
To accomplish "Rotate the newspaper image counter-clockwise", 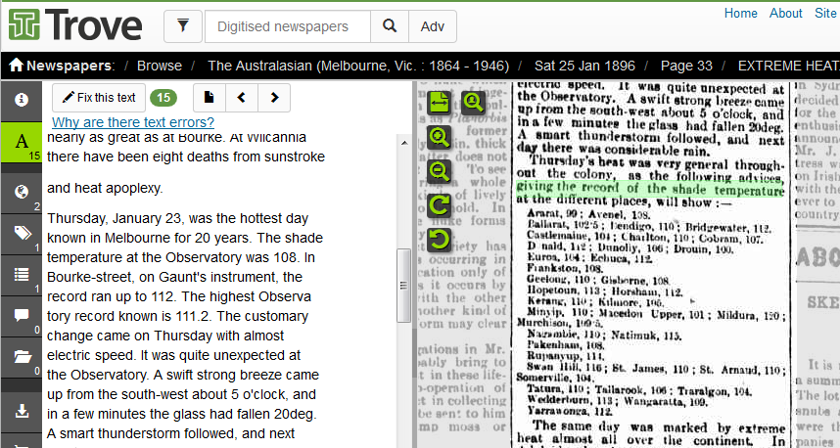I will tap(440, 240).
